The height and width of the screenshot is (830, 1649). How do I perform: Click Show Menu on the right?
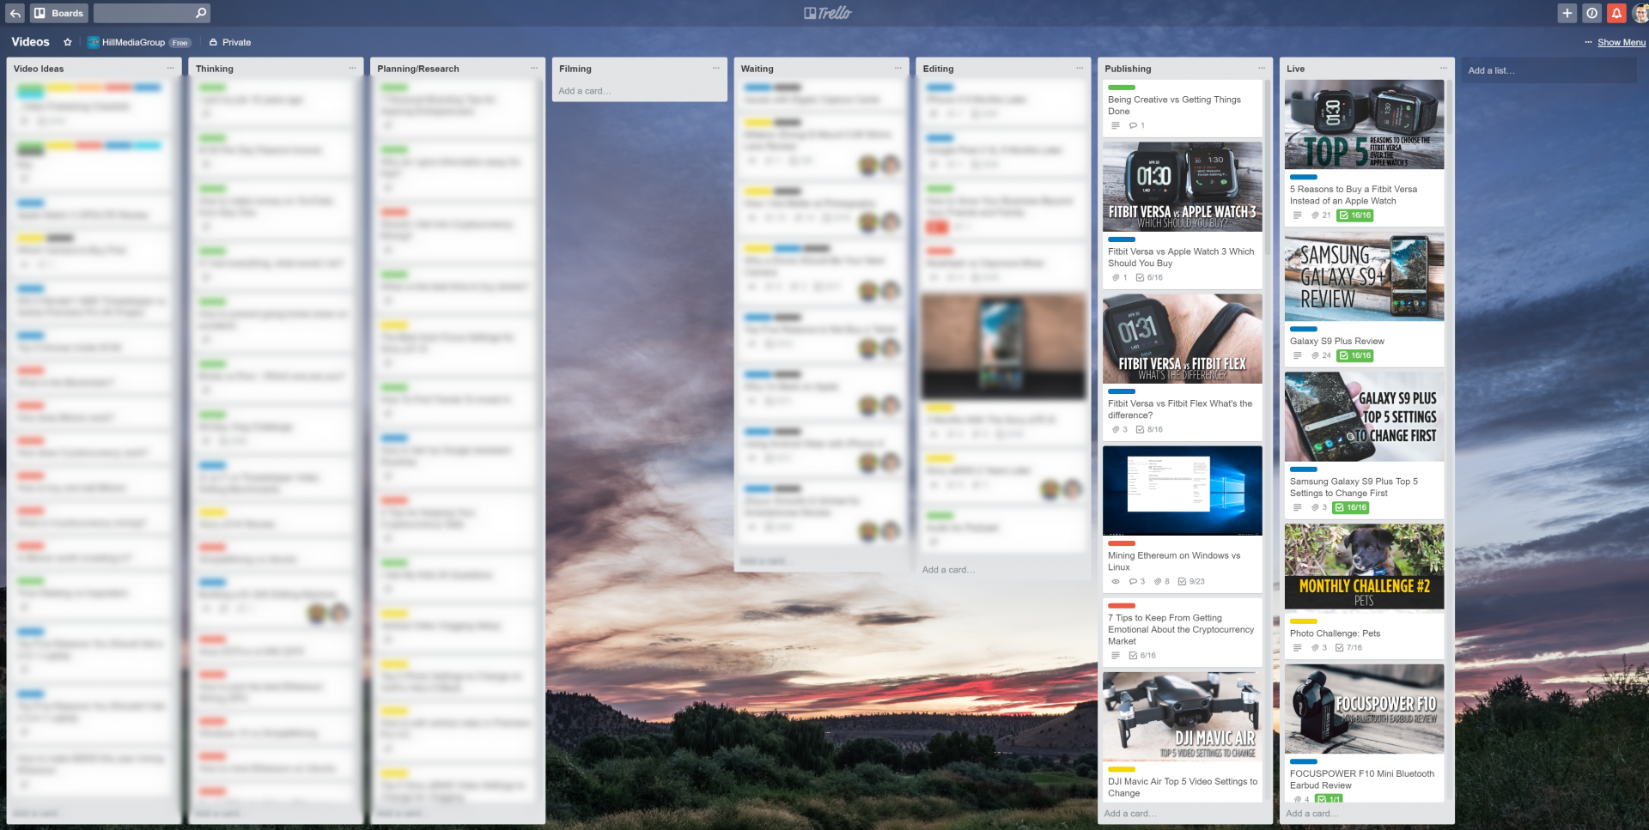coord(1622,42)
